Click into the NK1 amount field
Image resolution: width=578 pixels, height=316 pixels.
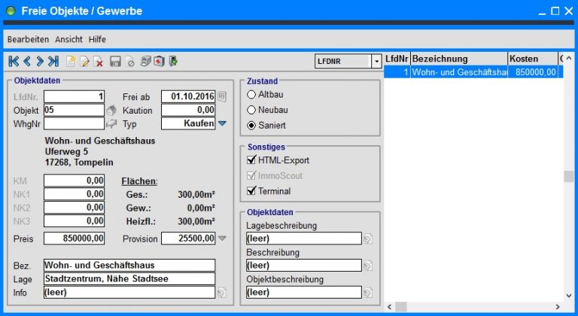(x=74, y=194)
